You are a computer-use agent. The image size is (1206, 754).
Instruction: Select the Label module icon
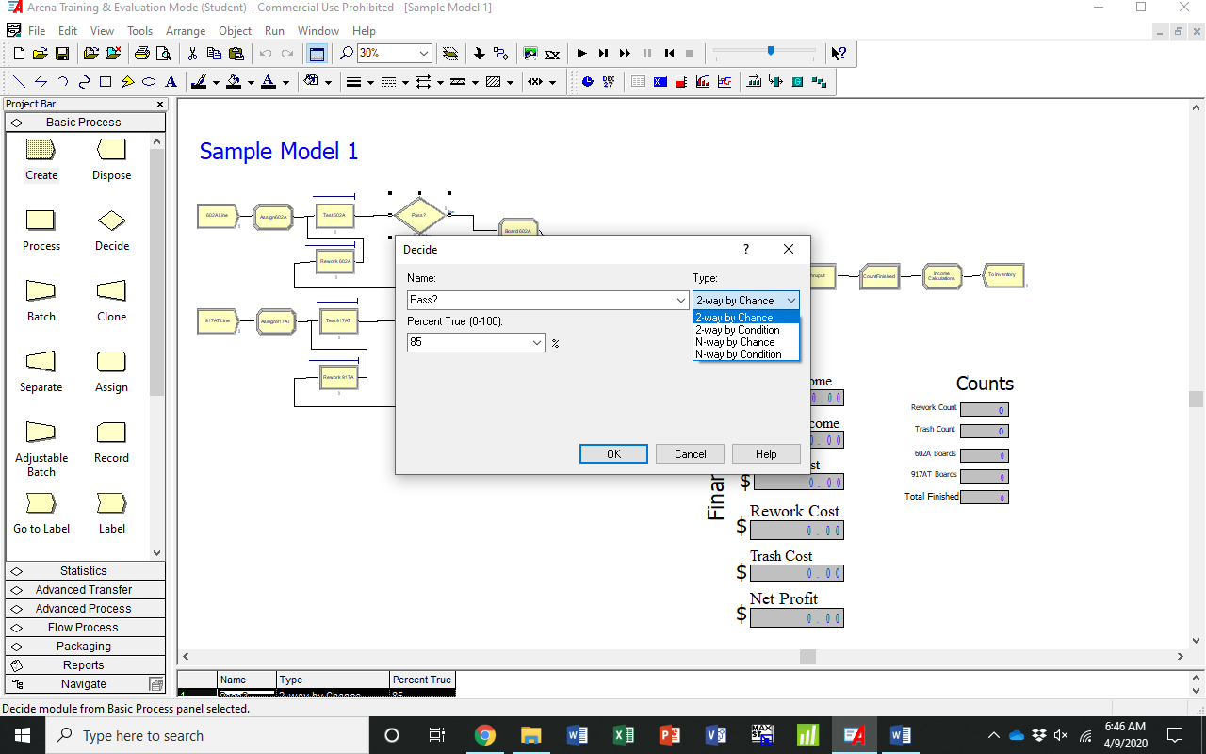pos(111,502)
